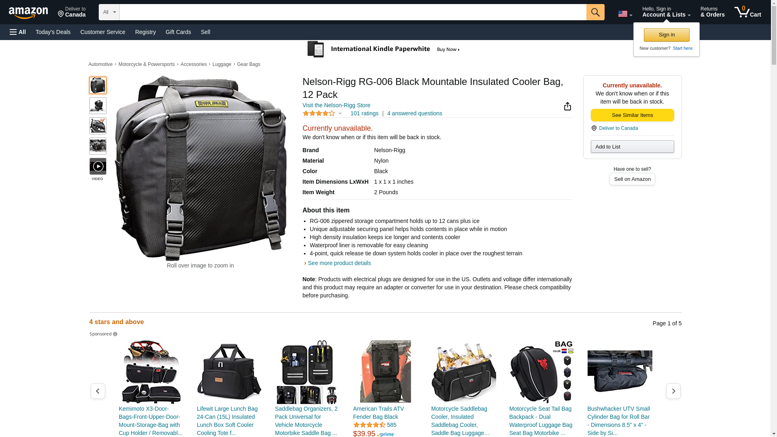Open the All search category dropdown
The width and height of the screenshot is (777, 437).
[109, 12]
